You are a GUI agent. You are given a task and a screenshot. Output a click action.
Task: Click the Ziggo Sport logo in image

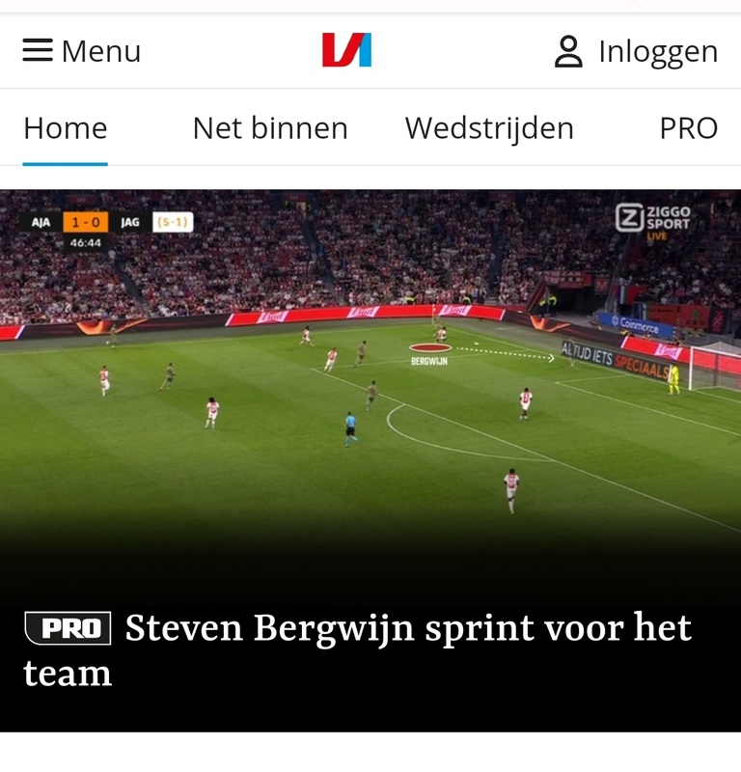653,221
